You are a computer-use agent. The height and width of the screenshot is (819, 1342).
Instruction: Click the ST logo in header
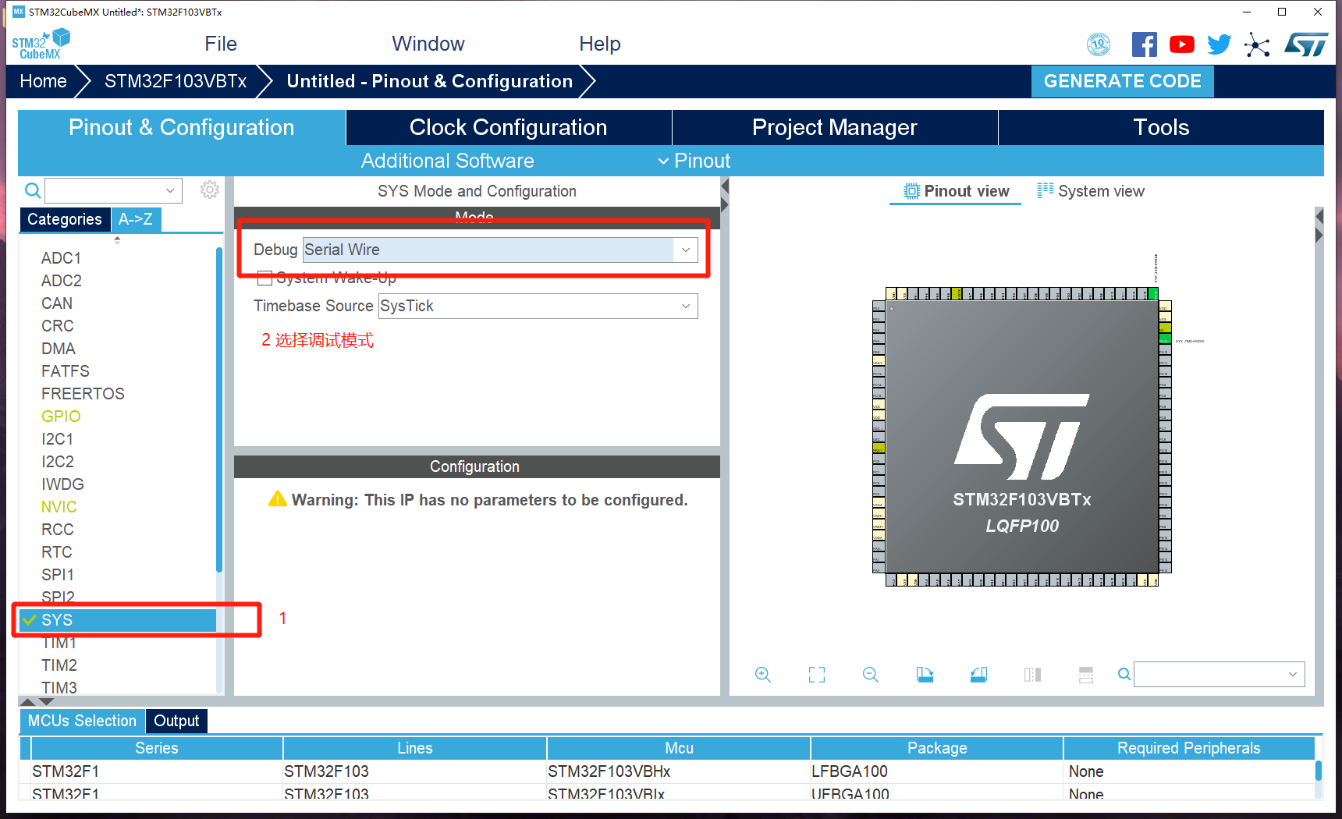click(x=1306, y=44)
